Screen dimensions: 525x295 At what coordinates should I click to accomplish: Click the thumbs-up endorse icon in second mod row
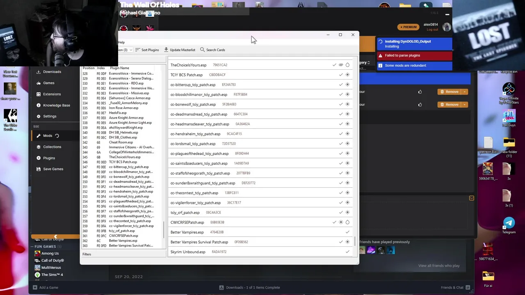[x=420, y=104]
